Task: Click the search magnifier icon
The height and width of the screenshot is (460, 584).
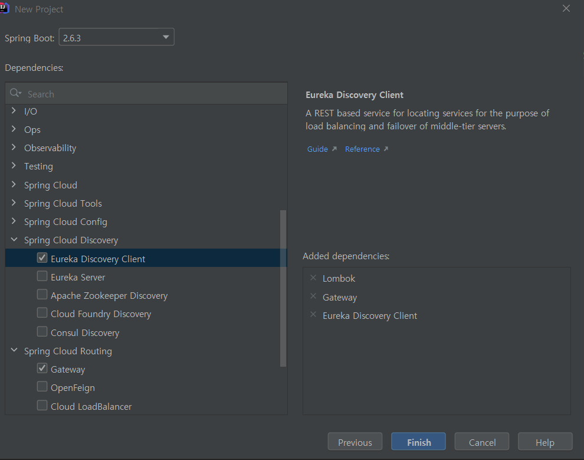Action: tap(15, 93)
